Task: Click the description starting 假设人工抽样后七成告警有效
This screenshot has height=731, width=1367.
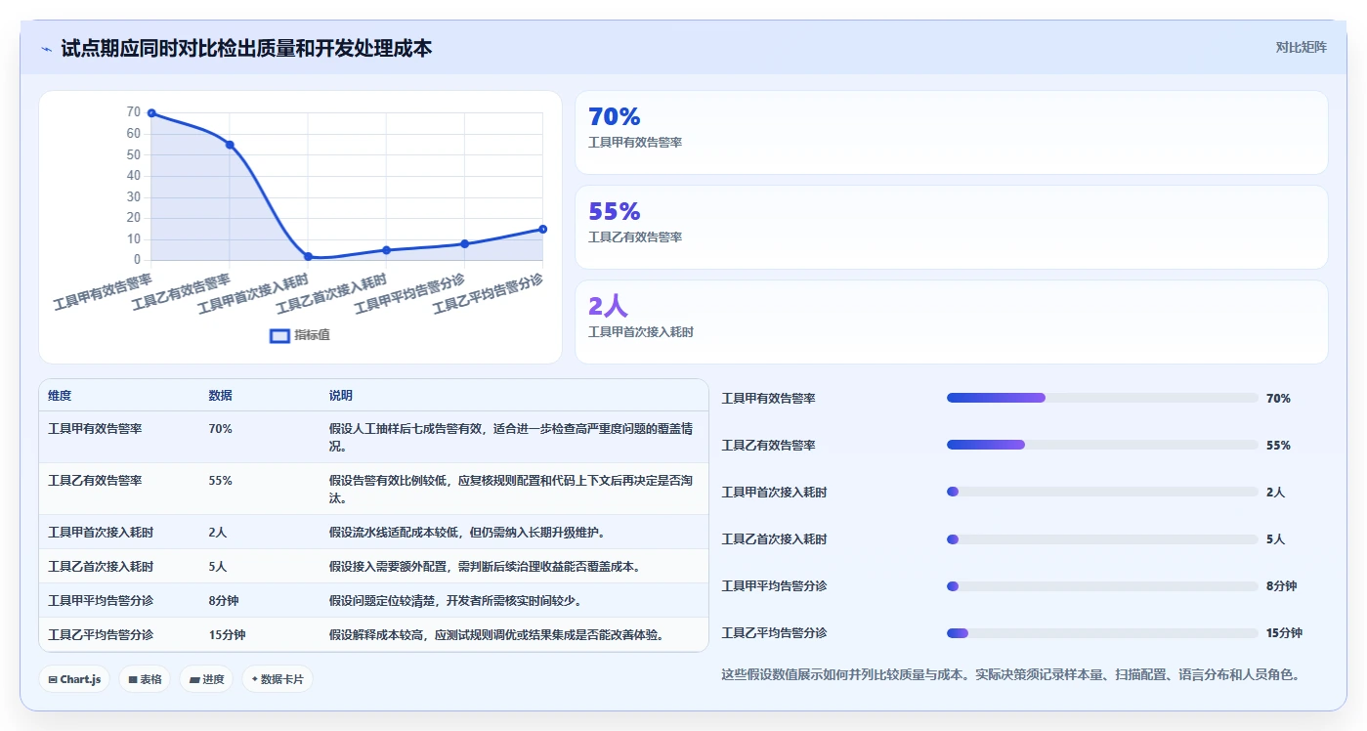Action: tap(512, 438)
